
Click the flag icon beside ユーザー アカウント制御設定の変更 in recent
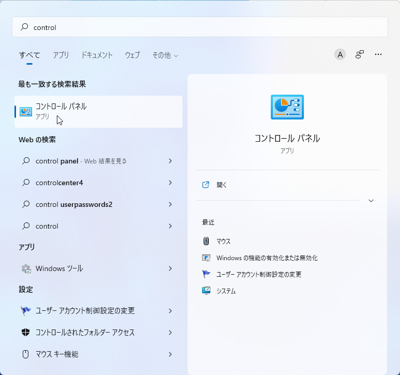pyautogui.click(x=206, y=274)
